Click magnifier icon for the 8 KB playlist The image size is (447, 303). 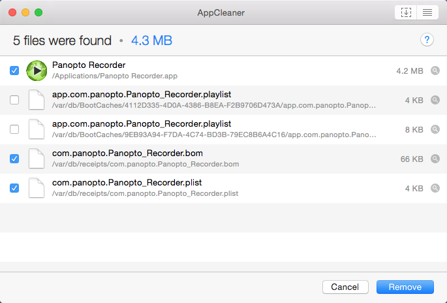[435, 129]
